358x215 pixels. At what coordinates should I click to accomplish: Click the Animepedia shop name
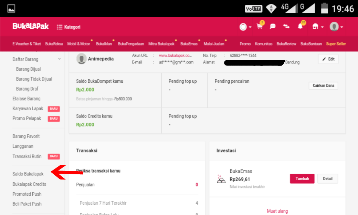click(101, 59)
